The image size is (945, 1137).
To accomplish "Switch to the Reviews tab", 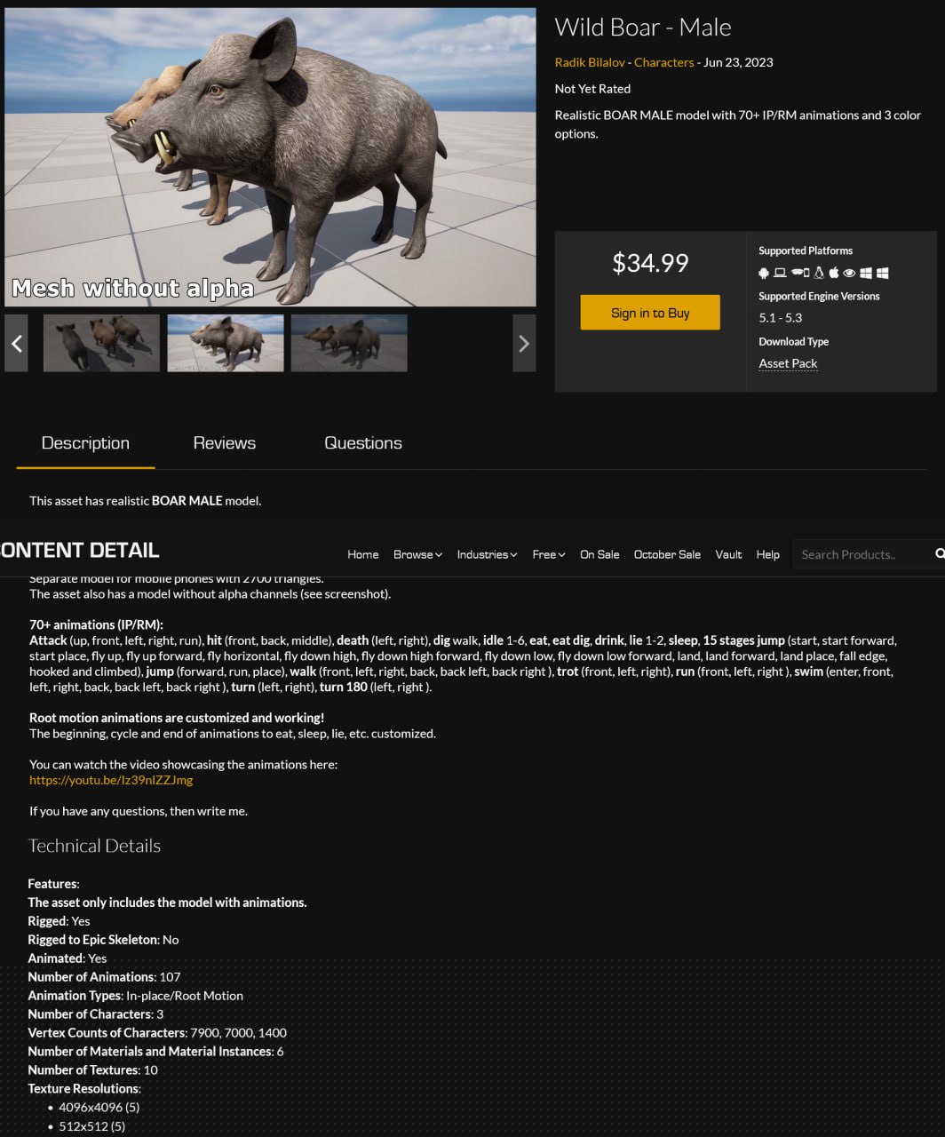I will 225,443.
